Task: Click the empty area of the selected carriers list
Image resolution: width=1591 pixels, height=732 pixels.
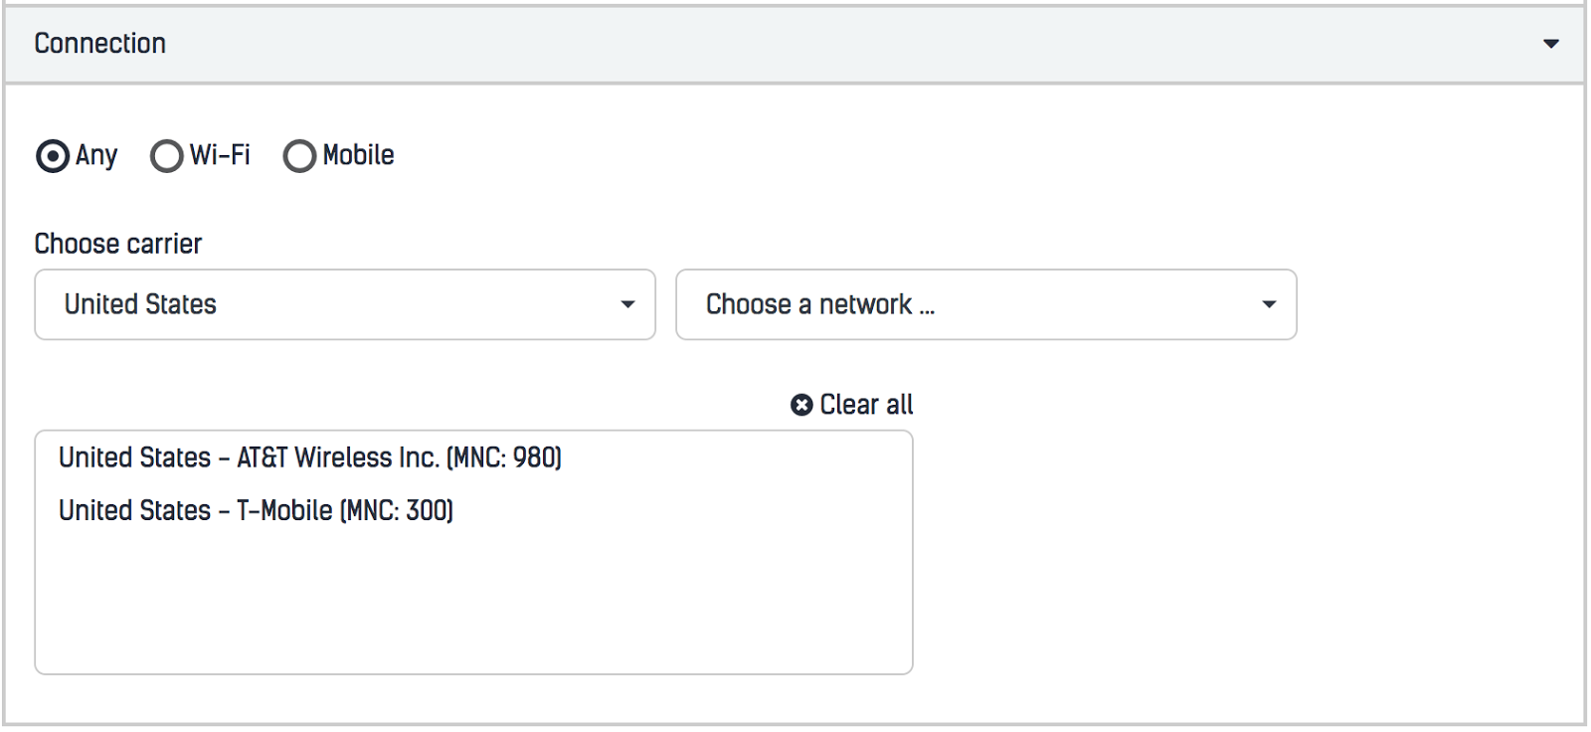Action: [x=473, y=607]
